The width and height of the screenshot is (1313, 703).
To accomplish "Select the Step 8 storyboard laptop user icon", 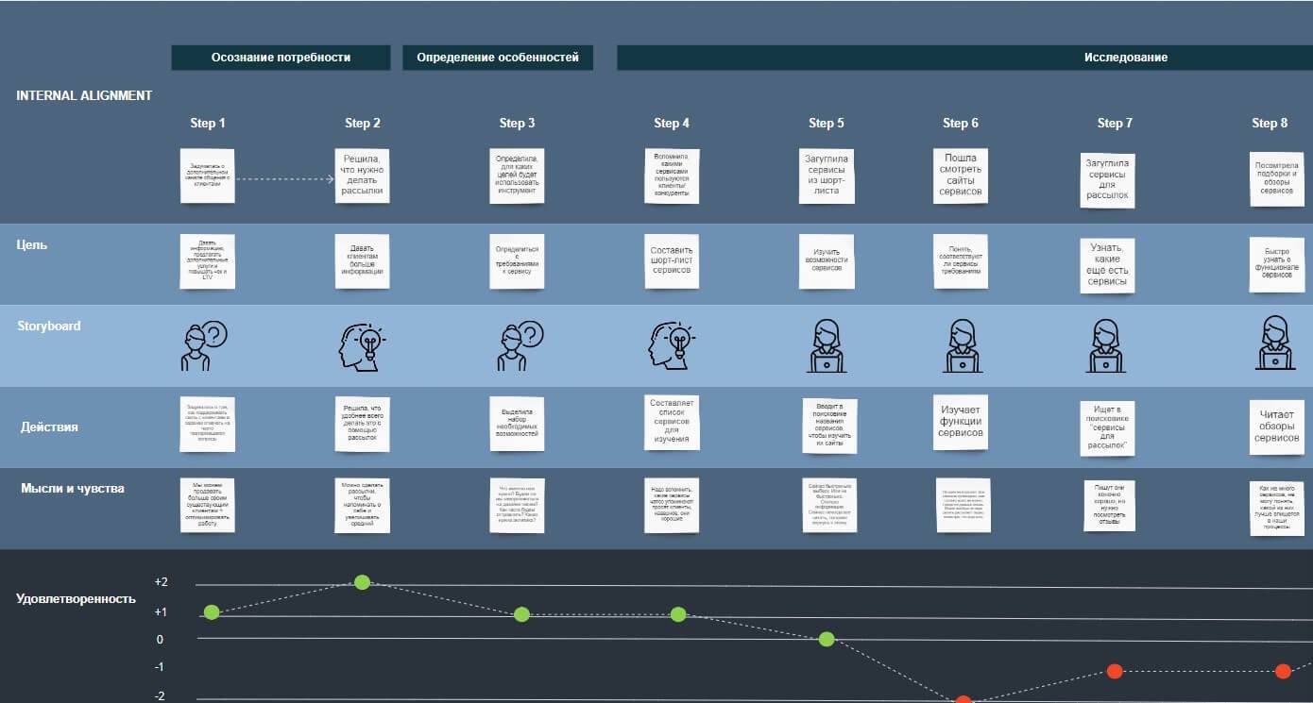I will [1274, 343].
